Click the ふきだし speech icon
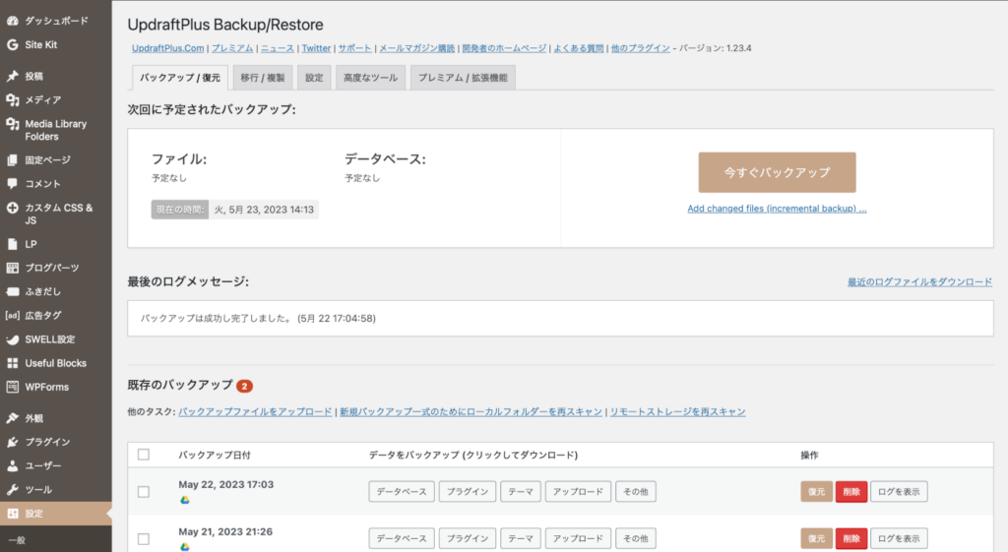The image size is (1008, 552). (12, 292)
